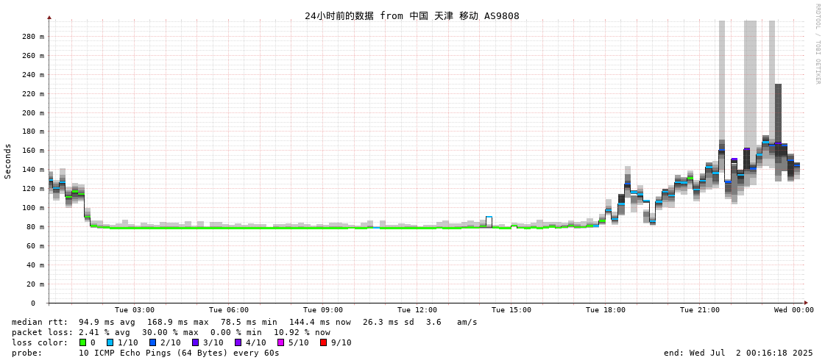Click the 160 m y-axis value
The width and height of the screenshot is (825, 363).
tap(33, 150)
